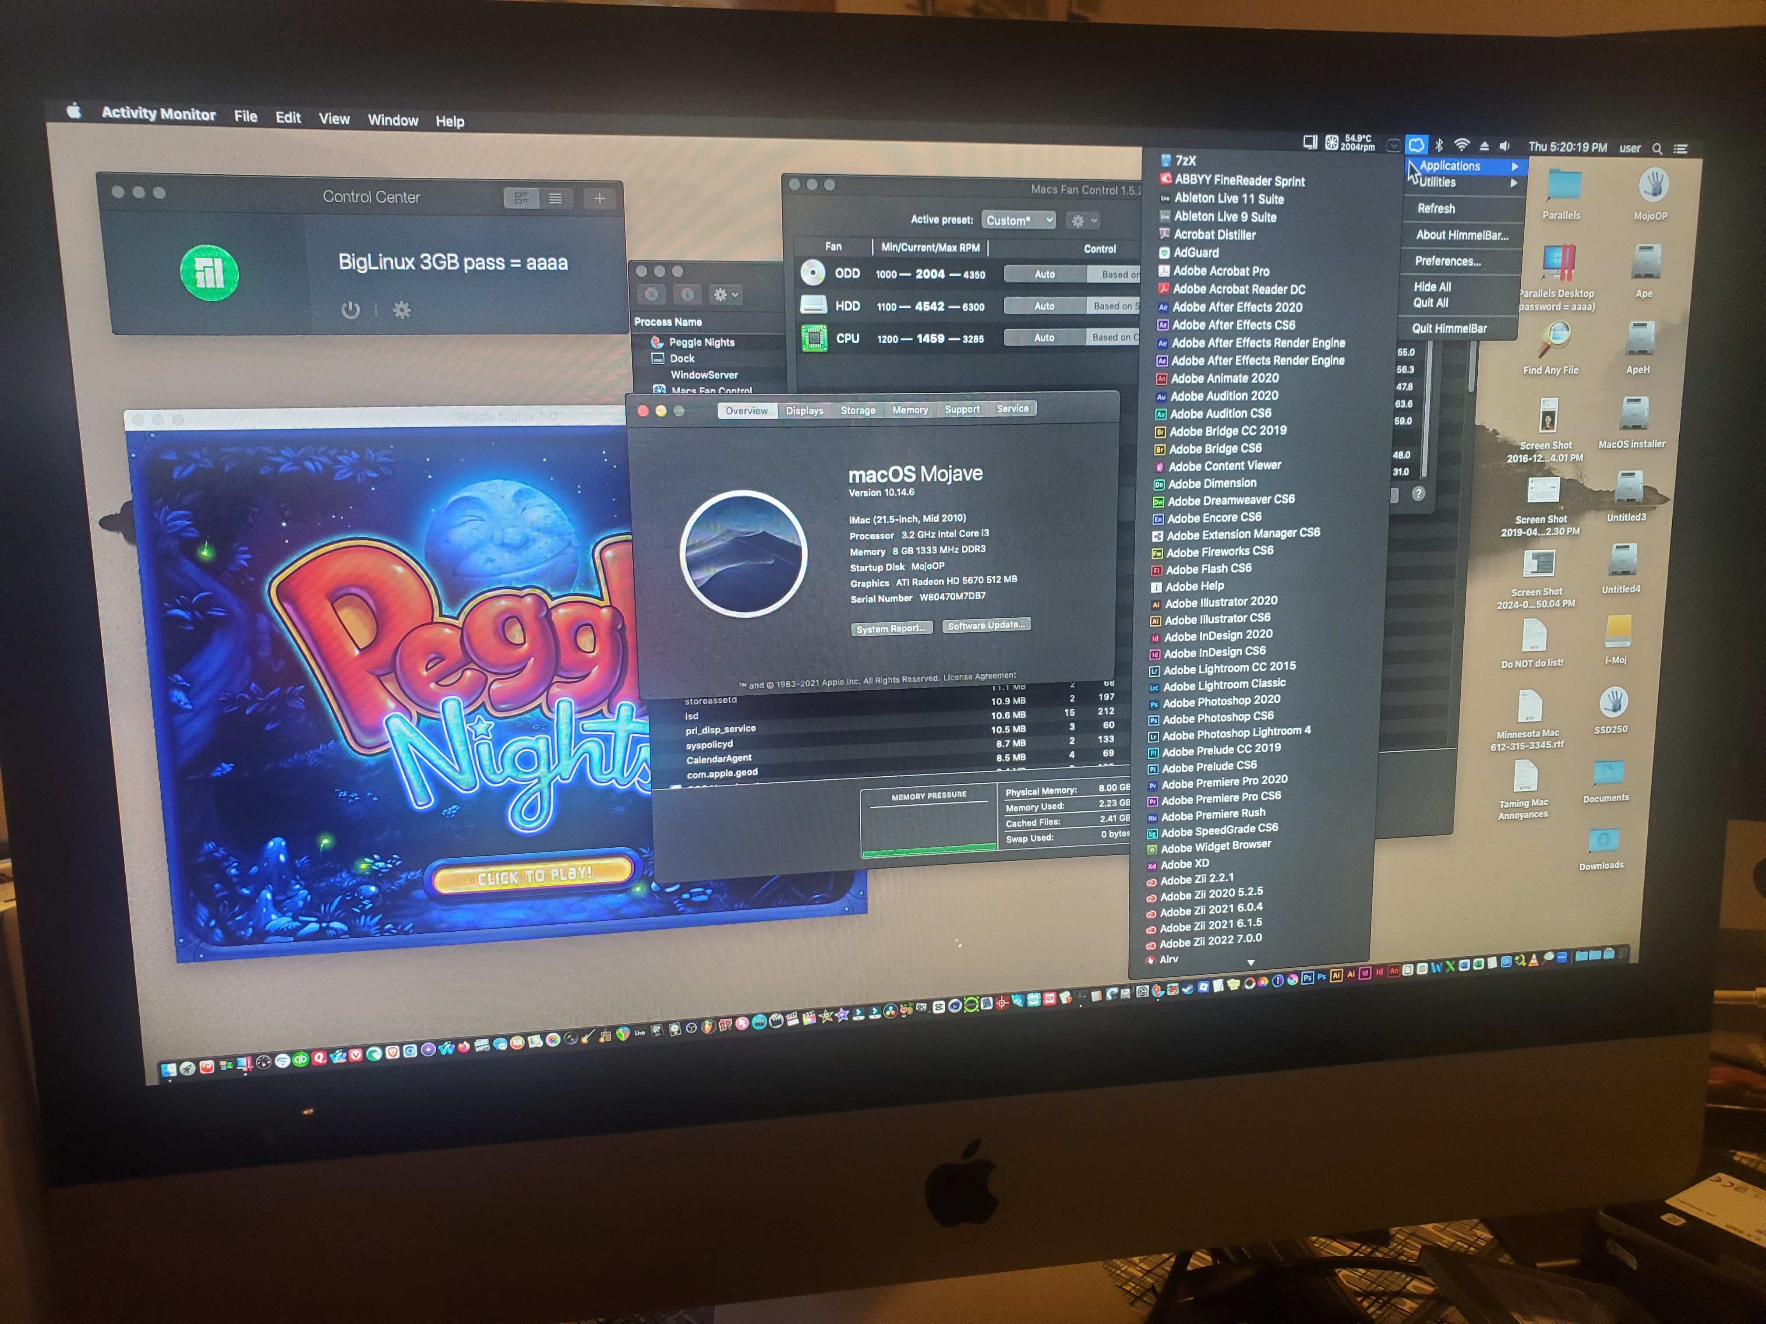Viewport: 1766px width, 1324px height.
Task: Click the CLICK TO PLAY! button in Peggle
Action: coord(534,876)
